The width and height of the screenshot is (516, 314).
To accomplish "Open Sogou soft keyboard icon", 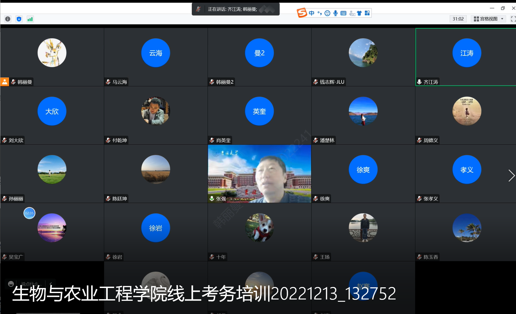I will 343,13.
